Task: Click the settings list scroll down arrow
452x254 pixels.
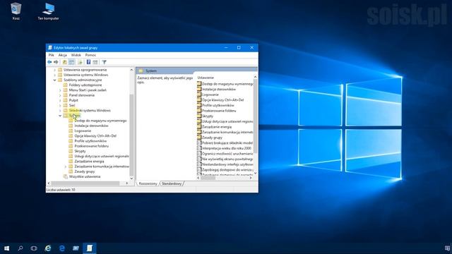Action: [x=255, y=174]
